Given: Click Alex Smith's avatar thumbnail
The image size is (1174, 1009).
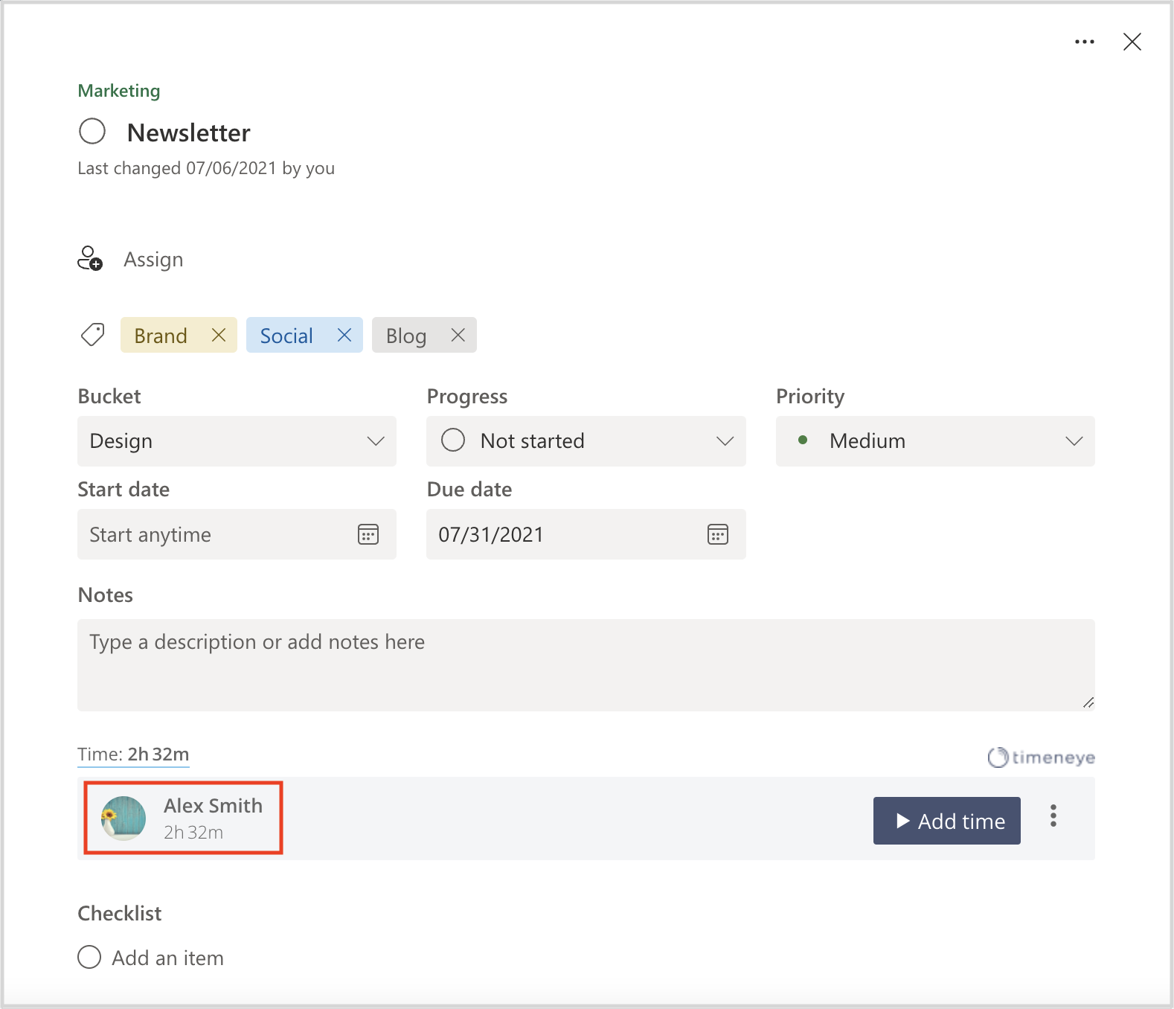Looking at the screenshot, I should (x=124, y=819).
